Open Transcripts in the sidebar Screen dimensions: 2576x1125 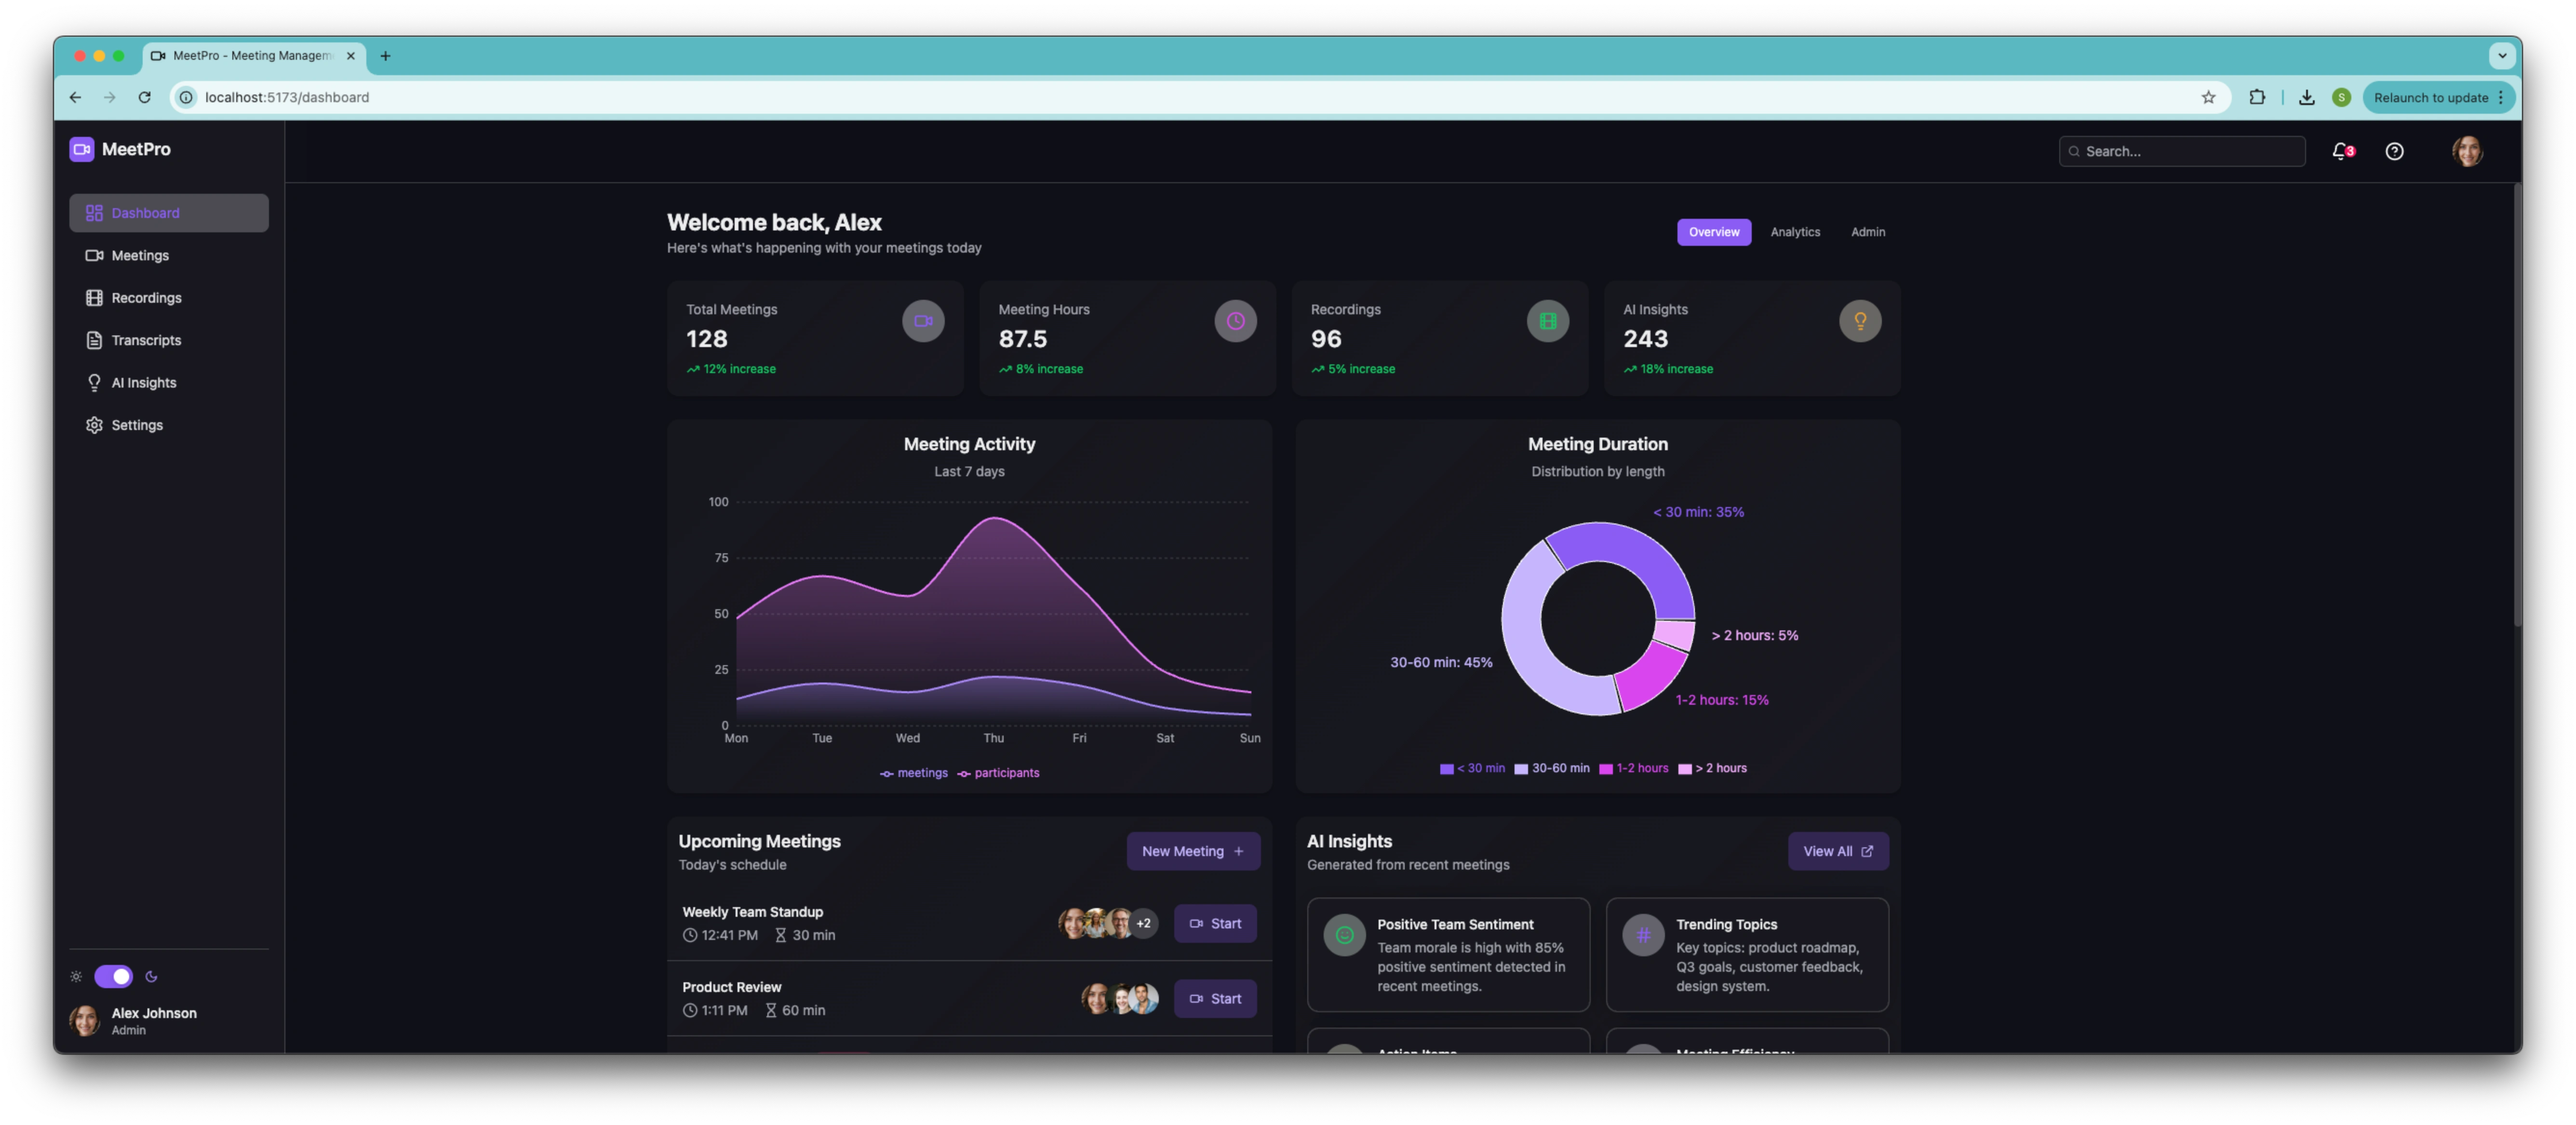point(146,340)
